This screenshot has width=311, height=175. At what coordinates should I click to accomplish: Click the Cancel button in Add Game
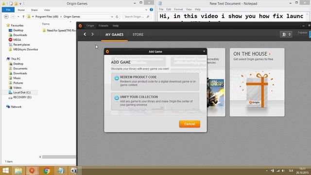[x=190, y=124]
